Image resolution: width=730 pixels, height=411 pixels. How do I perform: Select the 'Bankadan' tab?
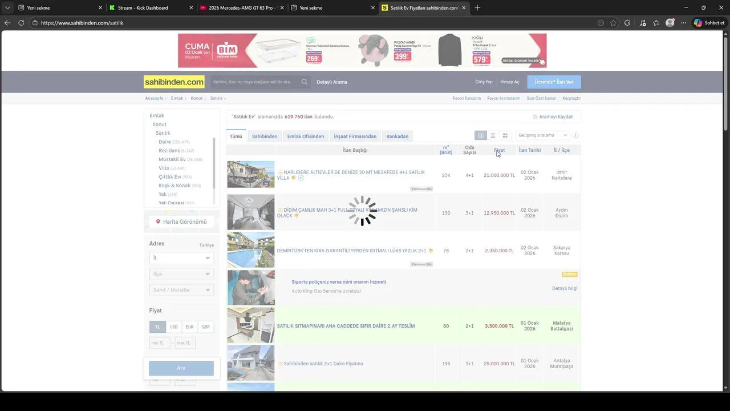tap(398, 136)
